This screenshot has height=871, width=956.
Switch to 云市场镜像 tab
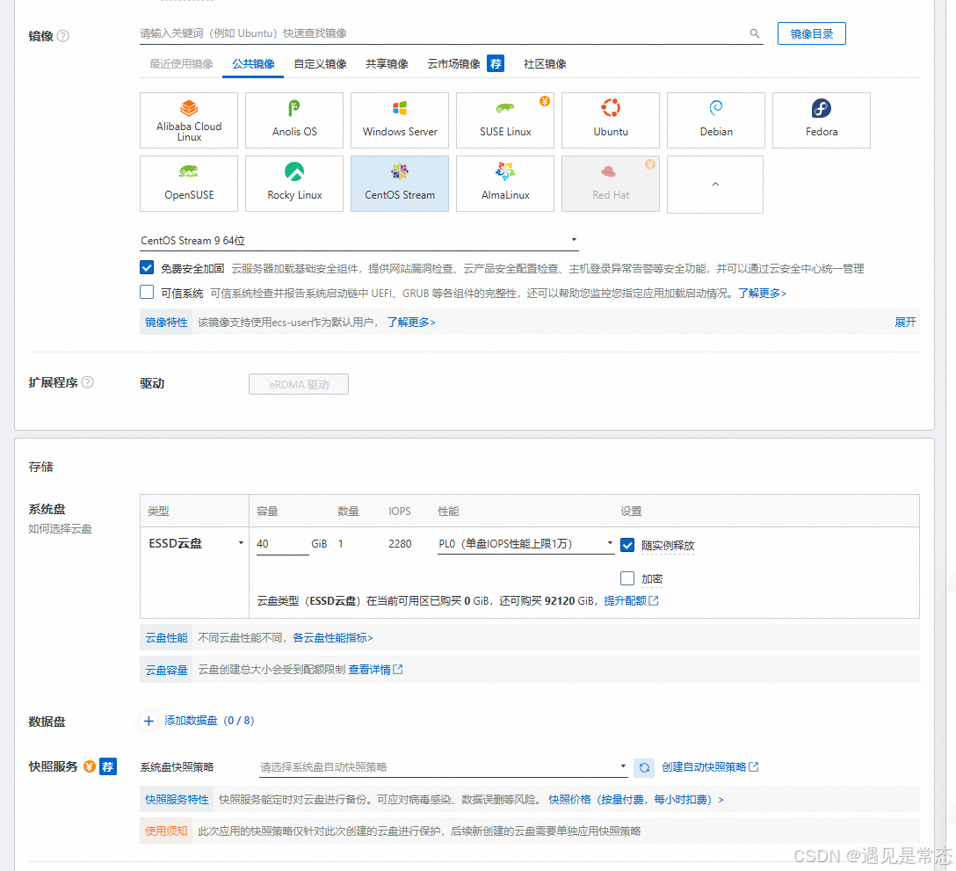pos(453,64)
